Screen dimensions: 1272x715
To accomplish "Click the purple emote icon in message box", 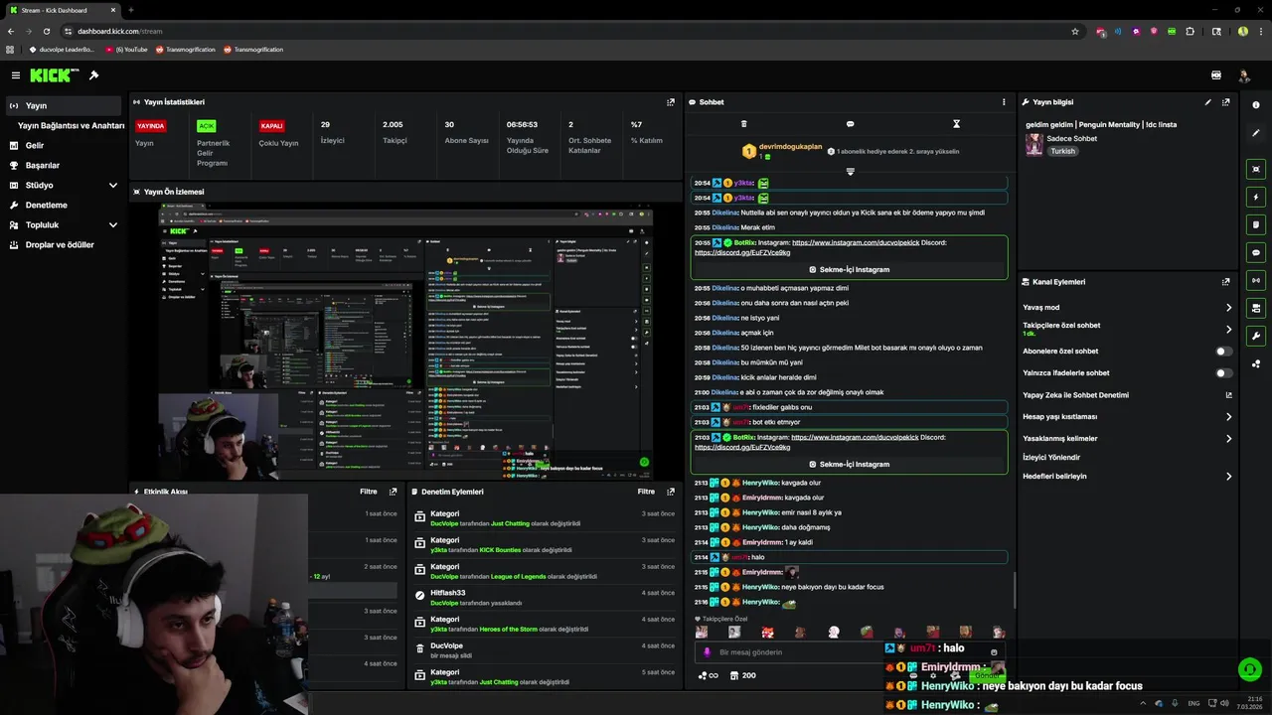I will pos(707,652).
